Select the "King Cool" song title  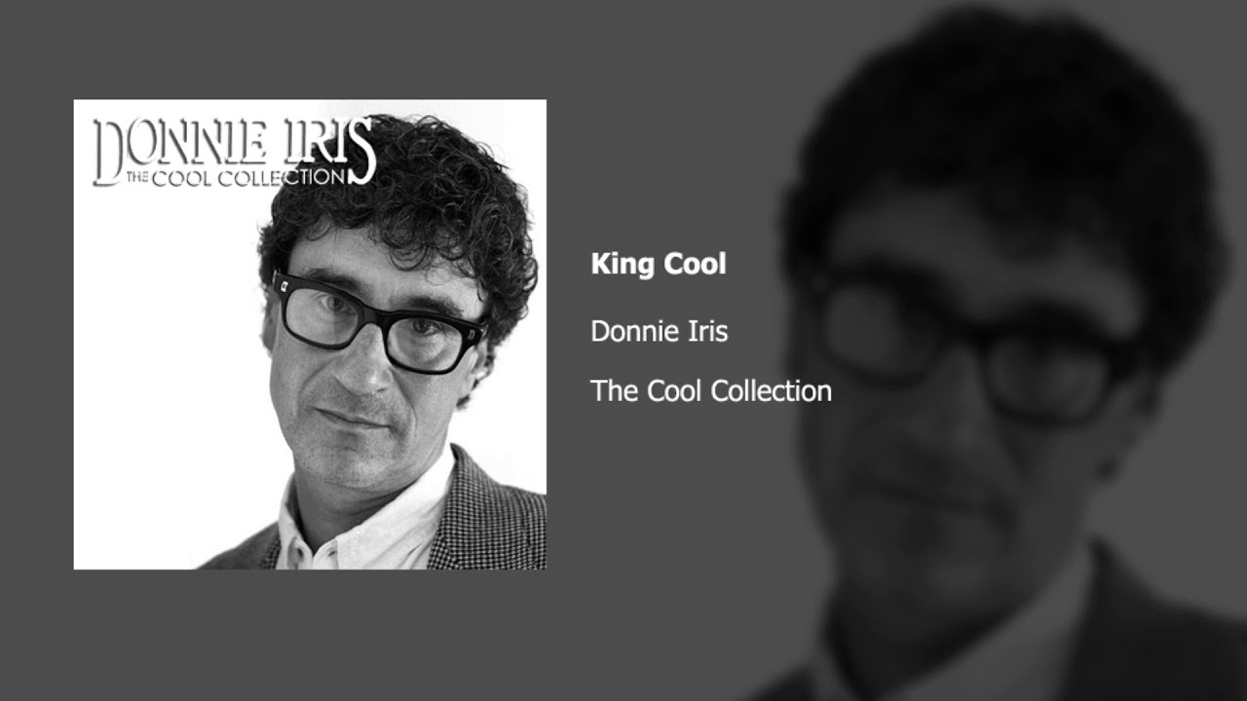(x=659, y=265)
